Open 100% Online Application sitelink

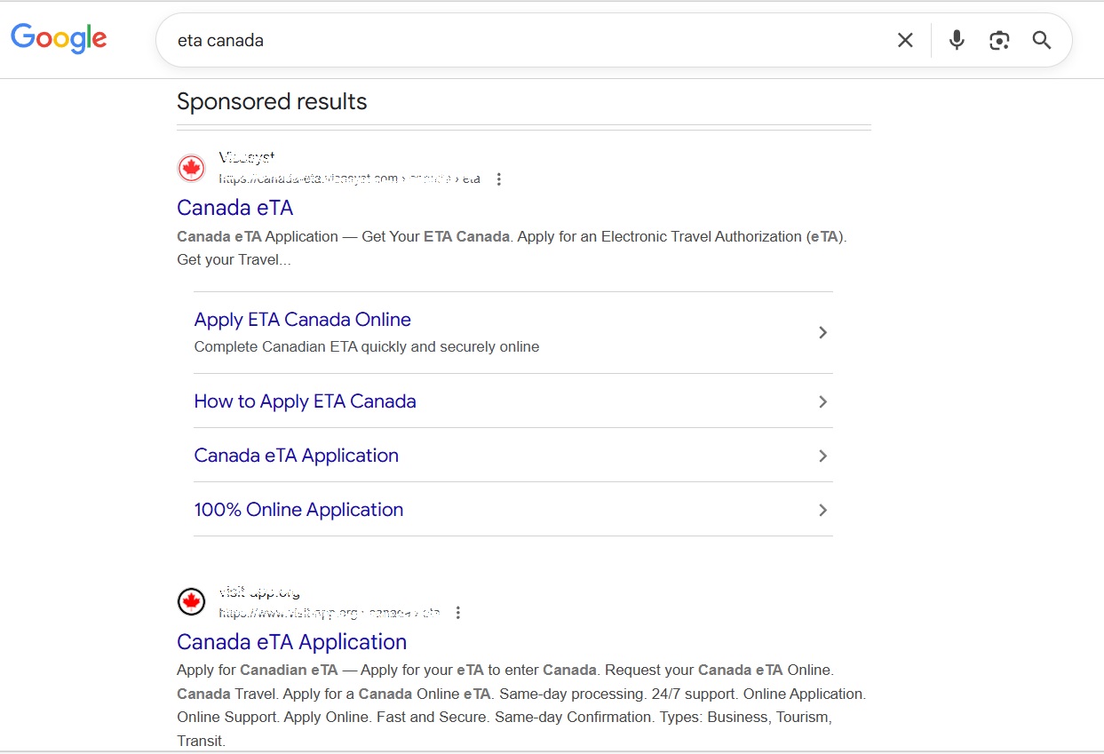pyautogui.click(x=298, y=510)
